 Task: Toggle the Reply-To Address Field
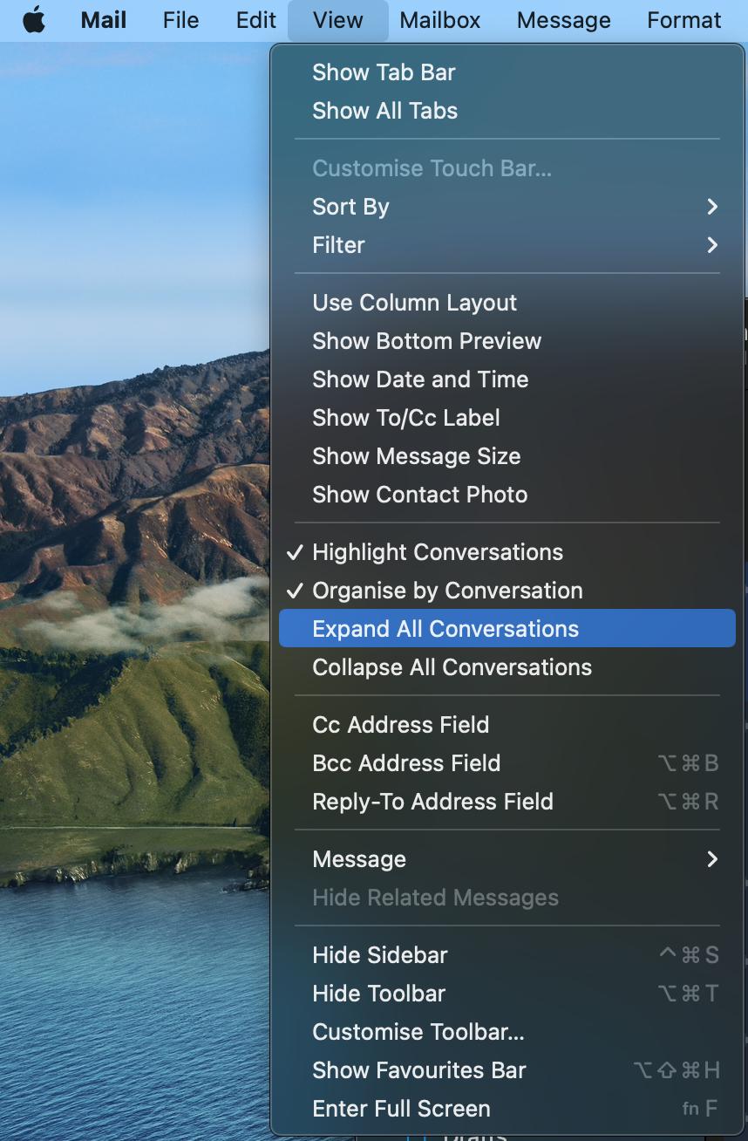[507, 802]
